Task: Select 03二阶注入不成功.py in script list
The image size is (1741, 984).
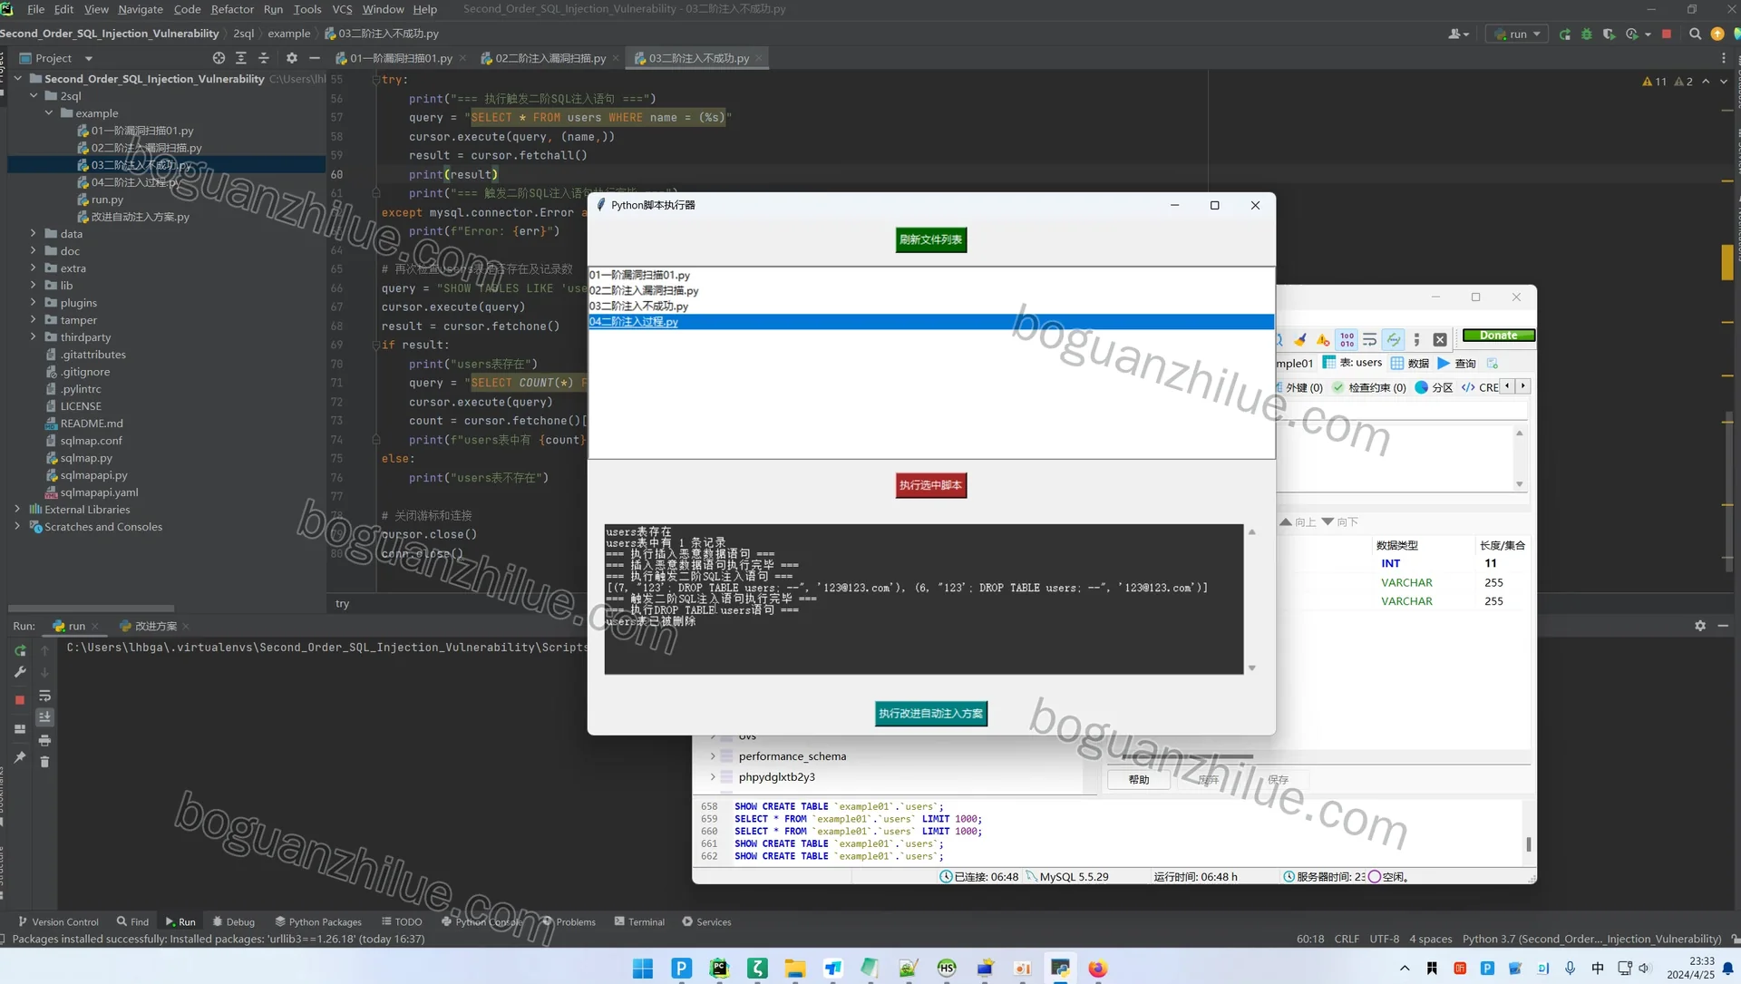Action: coord(931,307)
